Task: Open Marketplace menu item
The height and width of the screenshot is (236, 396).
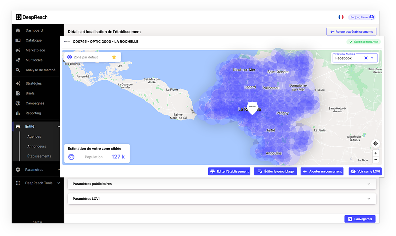Action: 35,50
